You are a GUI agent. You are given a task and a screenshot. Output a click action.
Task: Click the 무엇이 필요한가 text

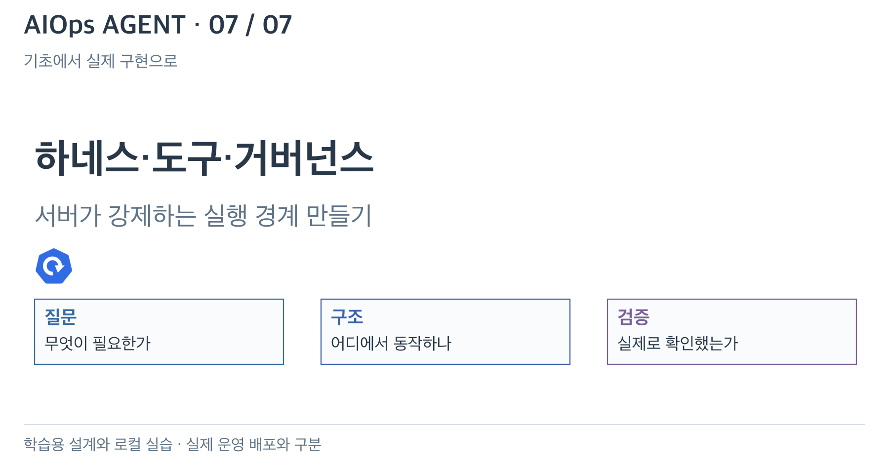pyautogui.click(x=97, y=343)
